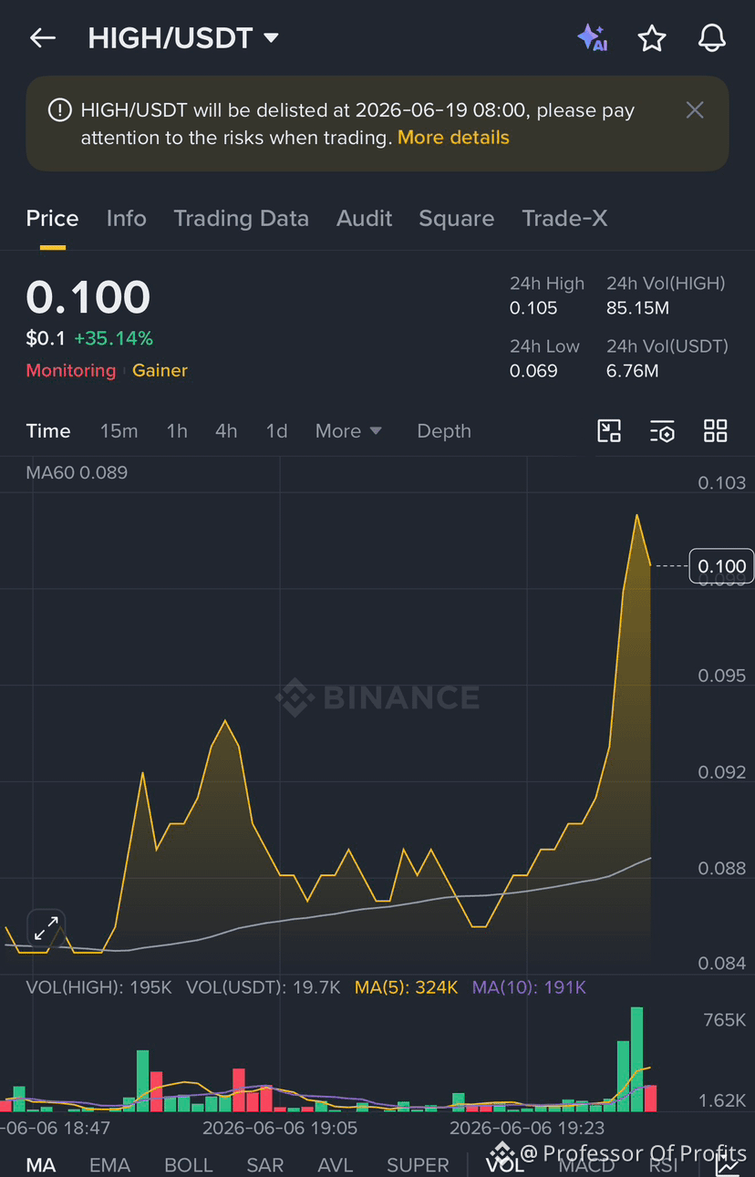Tap the VOL(HIGH): 195K label
Viewport: 755px width, 1177px height.
[98, 987]
